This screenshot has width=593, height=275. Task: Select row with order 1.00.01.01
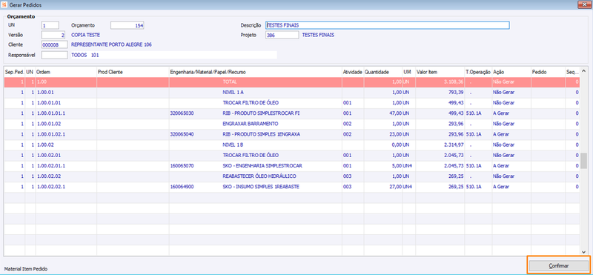tap(291, 103)
